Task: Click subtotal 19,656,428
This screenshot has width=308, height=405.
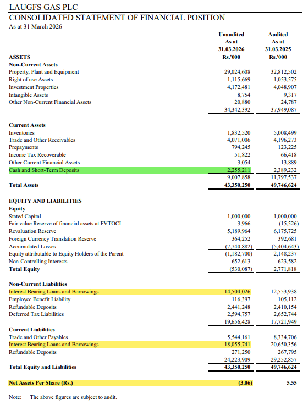Action: pyautogui.click(x=237, y=322)
